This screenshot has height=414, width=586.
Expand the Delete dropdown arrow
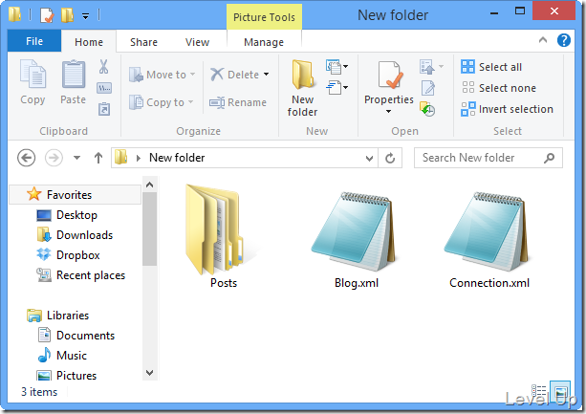coord(266,75)
